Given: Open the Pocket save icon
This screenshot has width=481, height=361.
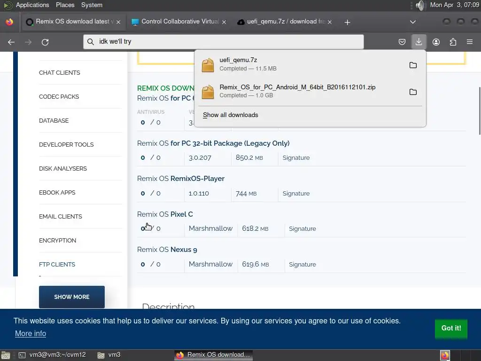Looking at the screenshot, I should (x=402, y=42).
